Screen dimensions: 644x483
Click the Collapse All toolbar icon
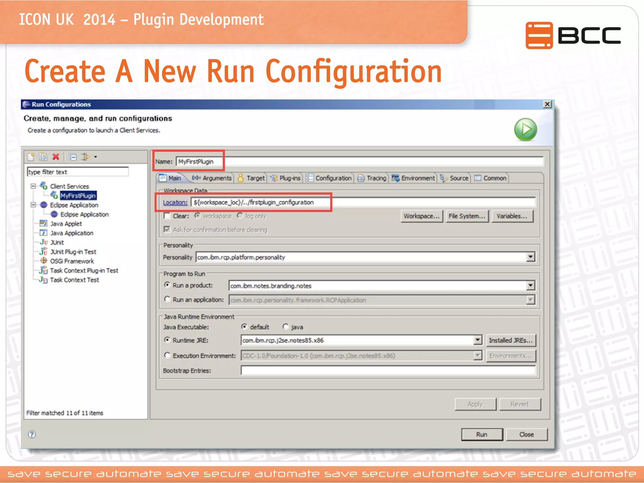tap(73, 157)
